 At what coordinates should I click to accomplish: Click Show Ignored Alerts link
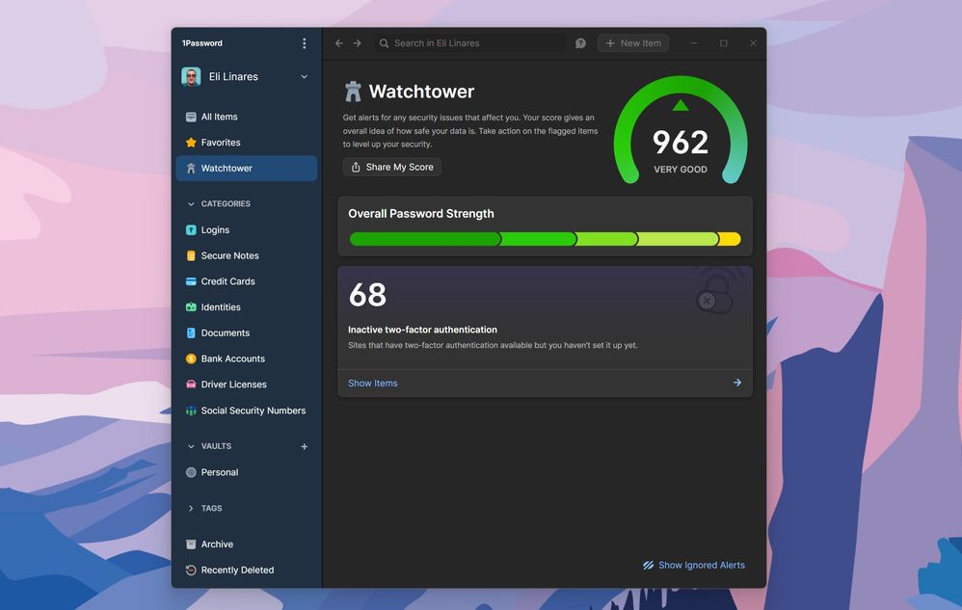coord(694,566)
